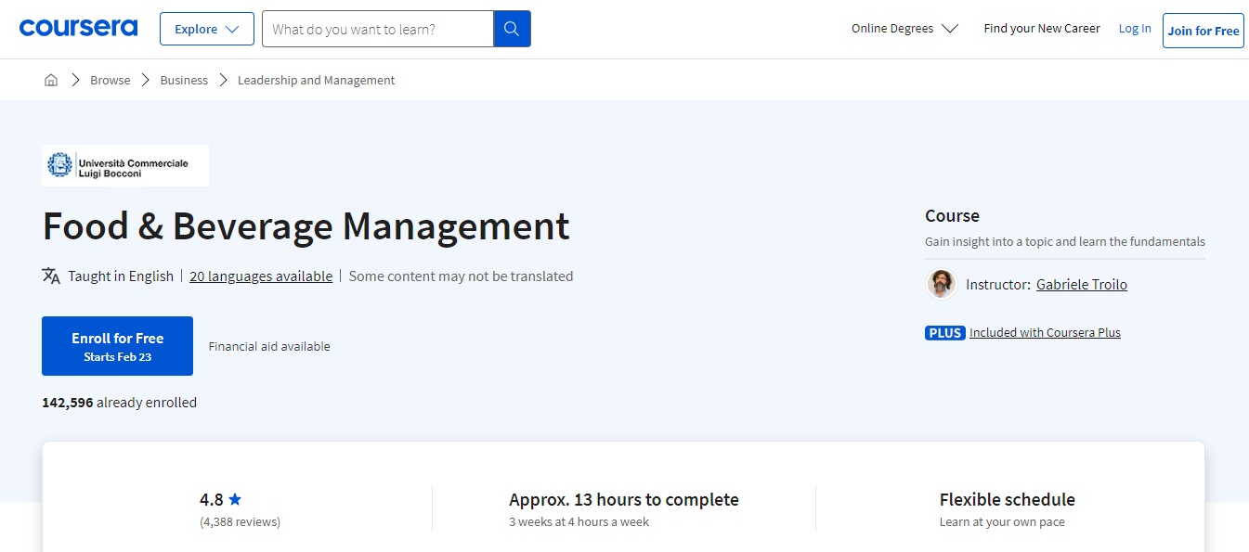Click Log In
The image size is (1249, 552).
[1135, 29]
